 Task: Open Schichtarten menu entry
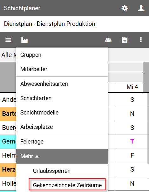[x=62, y=98]
